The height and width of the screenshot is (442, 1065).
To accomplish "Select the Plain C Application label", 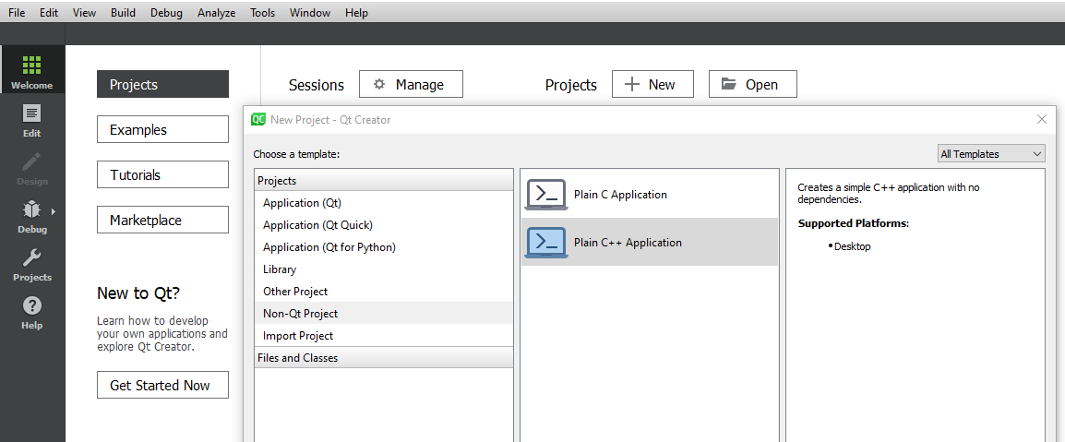I will (620, 194).
